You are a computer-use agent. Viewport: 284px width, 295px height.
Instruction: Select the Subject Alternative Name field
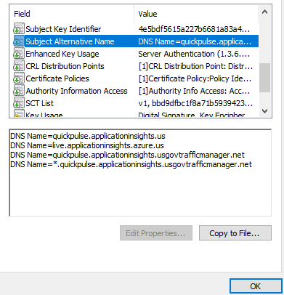click(70, 41)
